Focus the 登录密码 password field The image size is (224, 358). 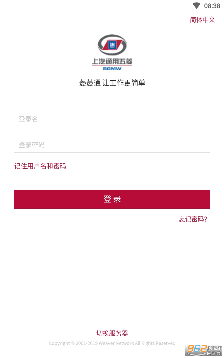click(x=112, y=145)
